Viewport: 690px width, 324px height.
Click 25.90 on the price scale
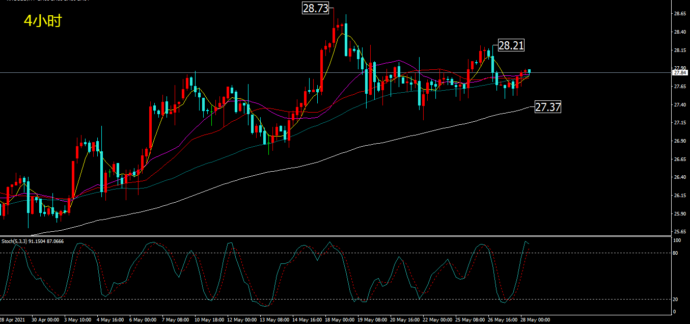[679, 213]
